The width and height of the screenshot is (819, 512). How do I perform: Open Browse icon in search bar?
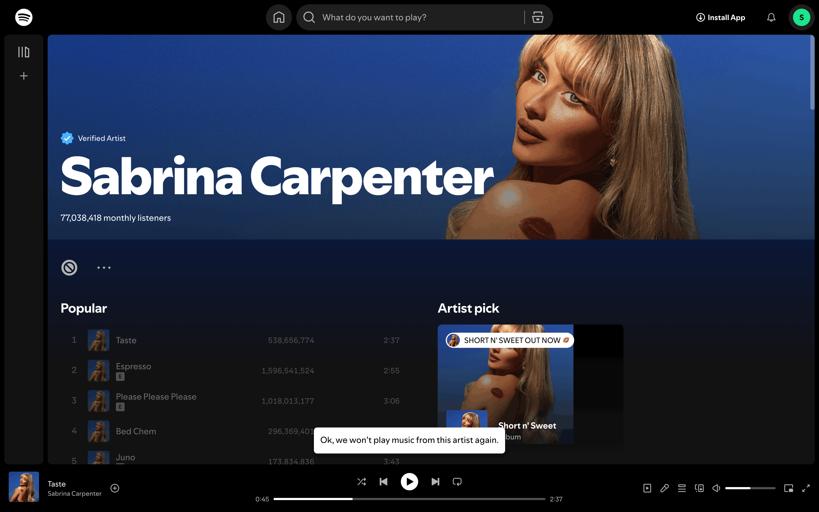pyautogui.click(x=537, y=17)
